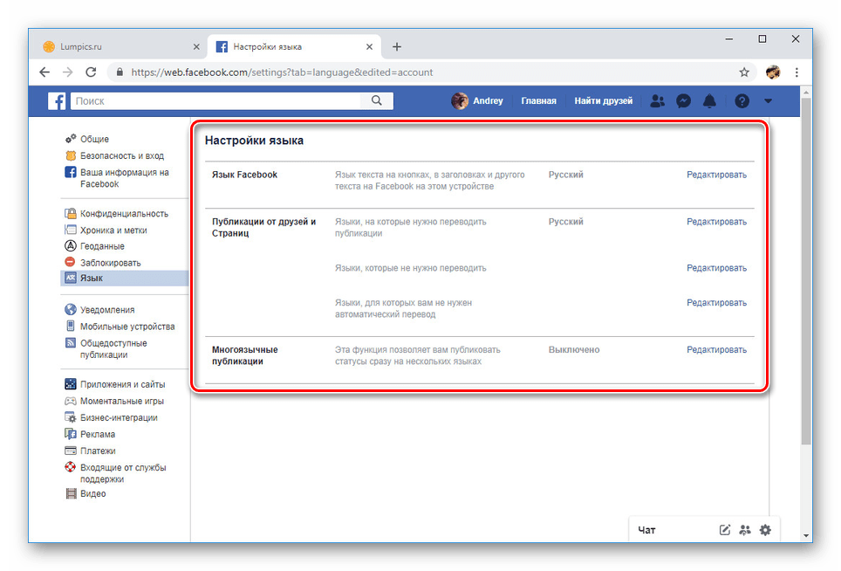
Task: Click Andrey's profile avatar
Action: [x=459, y=100]
